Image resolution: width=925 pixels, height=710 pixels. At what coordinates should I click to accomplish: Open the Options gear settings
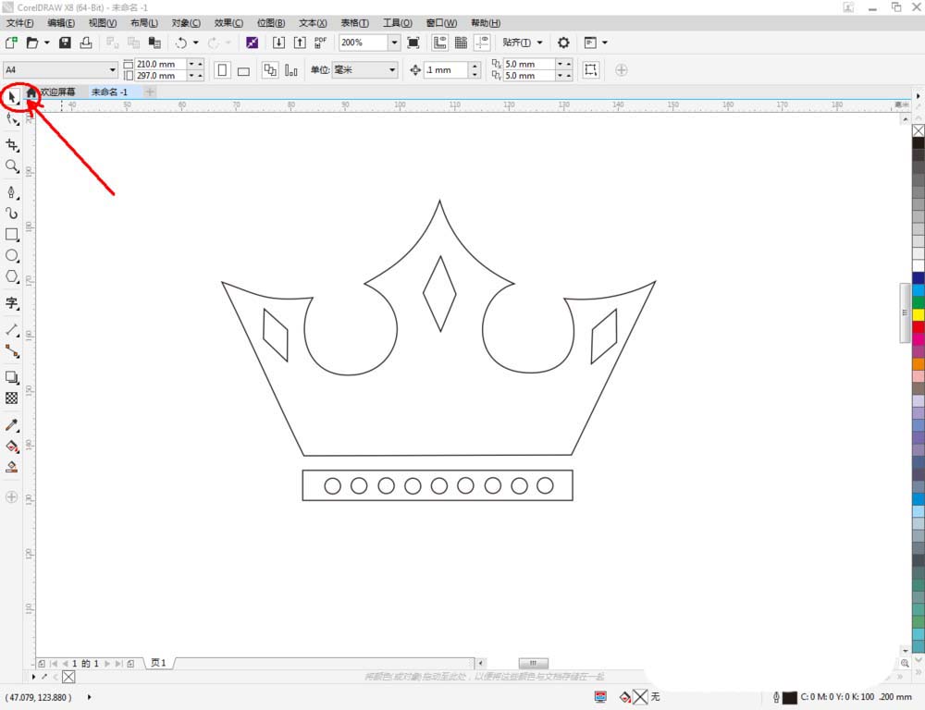coord(563,43)
